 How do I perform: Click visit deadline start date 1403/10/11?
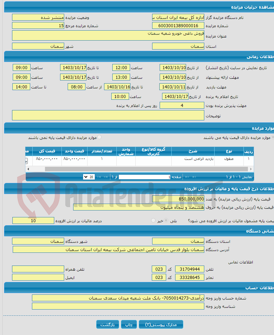coord(173,87)
